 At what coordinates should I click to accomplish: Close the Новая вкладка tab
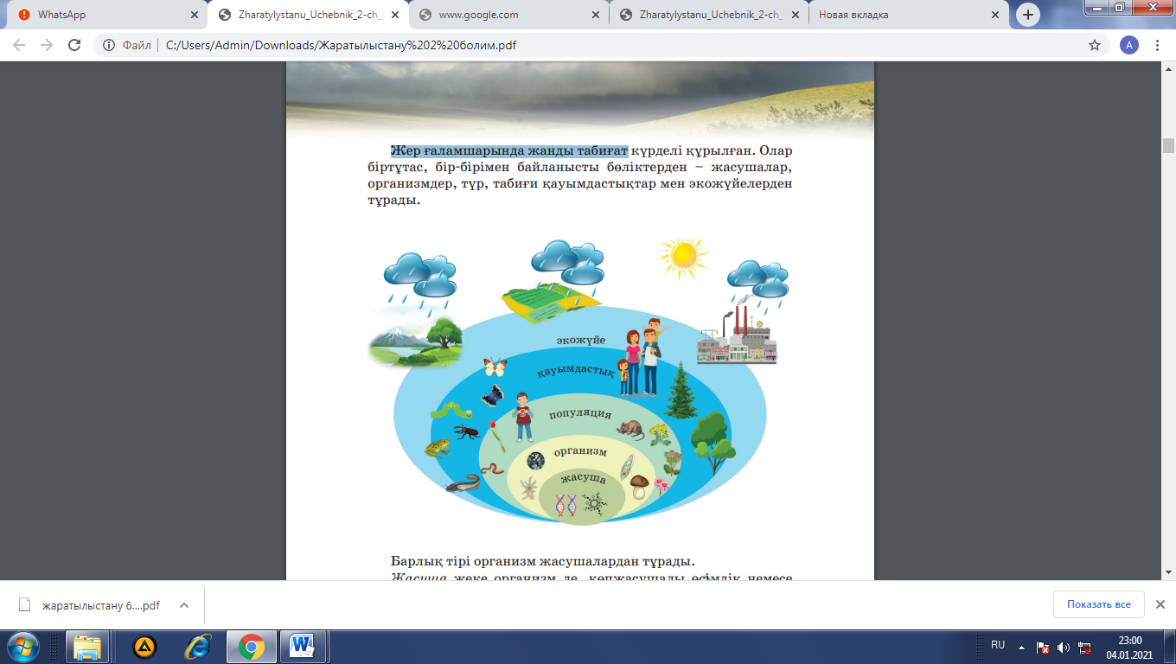[x=995, y=15]
